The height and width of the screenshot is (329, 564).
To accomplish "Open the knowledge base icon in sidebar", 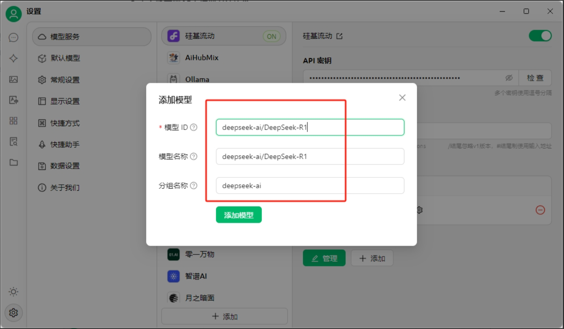I will [x=14, y=142].
